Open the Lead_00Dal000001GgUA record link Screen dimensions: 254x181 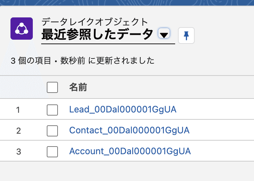click(122, 109)
